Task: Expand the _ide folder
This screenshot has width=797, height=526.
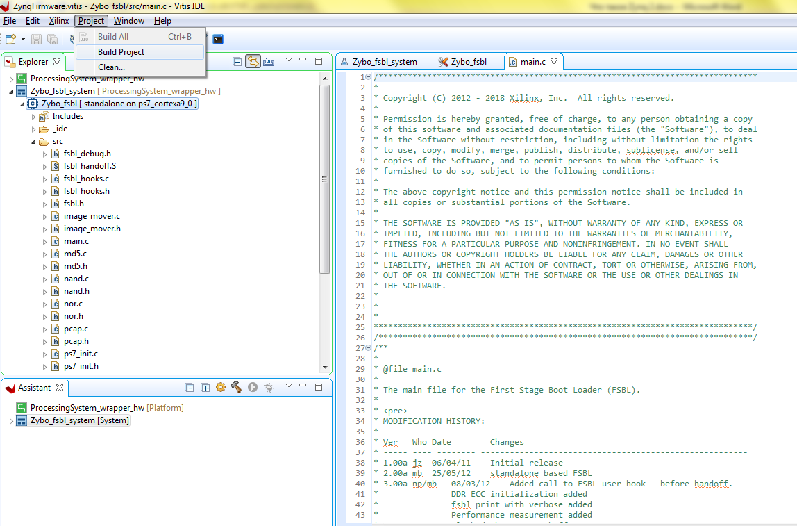Action: (x=33, y=129)
